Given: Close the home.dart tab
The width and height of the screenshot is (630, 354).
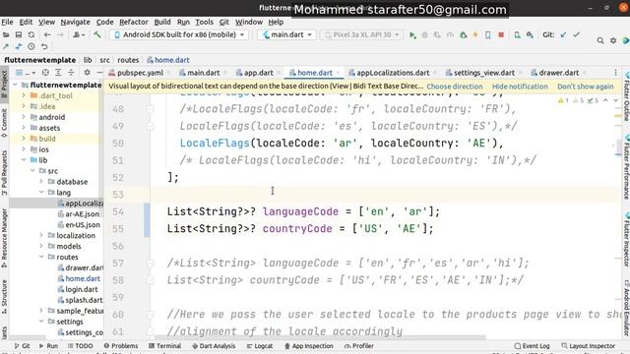Looking at the screenshot, I should (339, 73).
